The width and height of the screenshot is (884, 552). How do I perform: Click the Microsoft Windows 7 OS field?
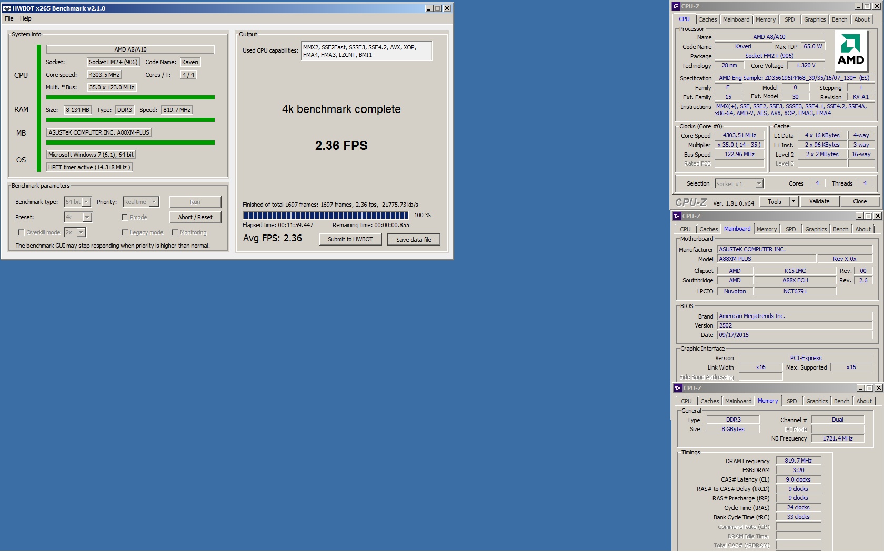tap(91, 155)
